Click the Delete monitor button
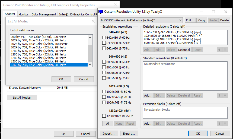The height and width of the screenshot is (139, 233). (224, 20)
